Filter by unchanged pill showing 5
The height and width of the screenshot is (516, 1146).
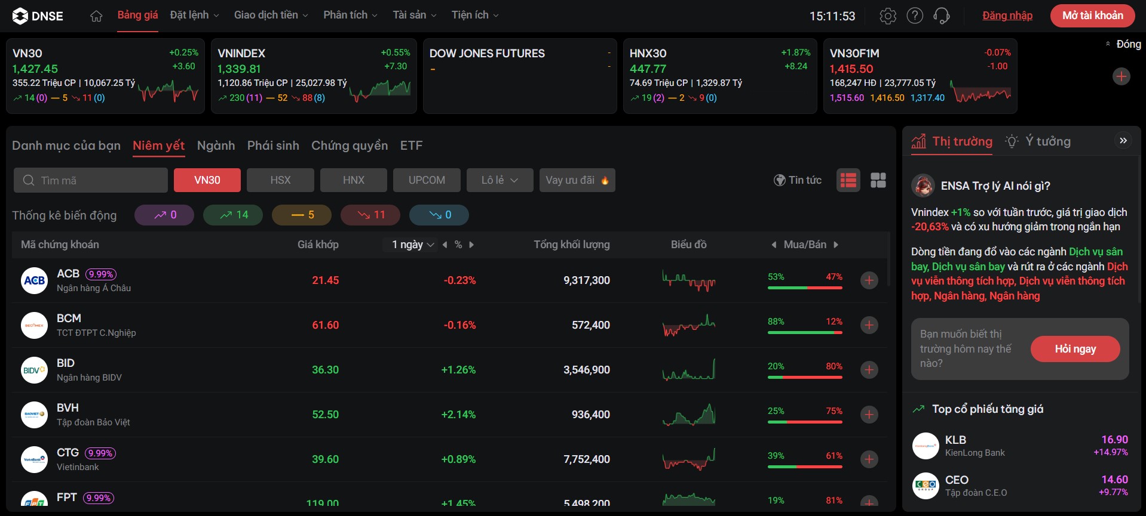click(302, 215)
